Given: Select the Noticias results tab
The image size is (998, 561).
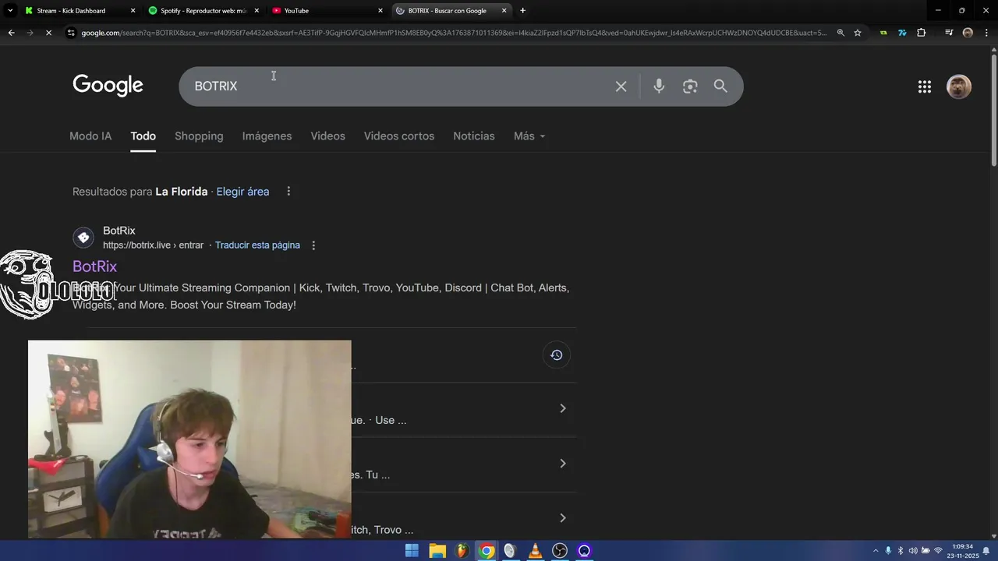Looking at the screenshot, I should (x=474, y=136).
